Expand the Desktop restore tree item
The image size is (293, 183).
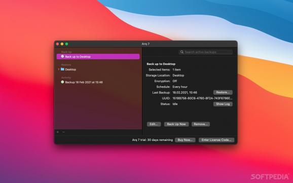click(x=58, y=69)
